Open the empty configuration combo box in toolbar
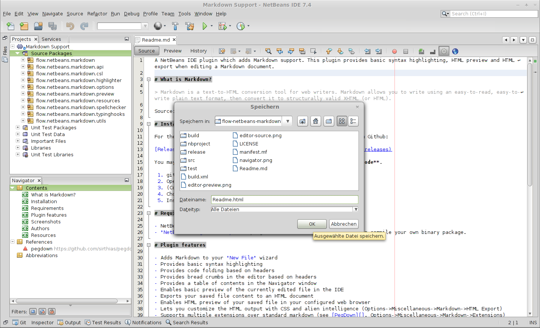The image size is (540, 328). click(x=123, y=26)
